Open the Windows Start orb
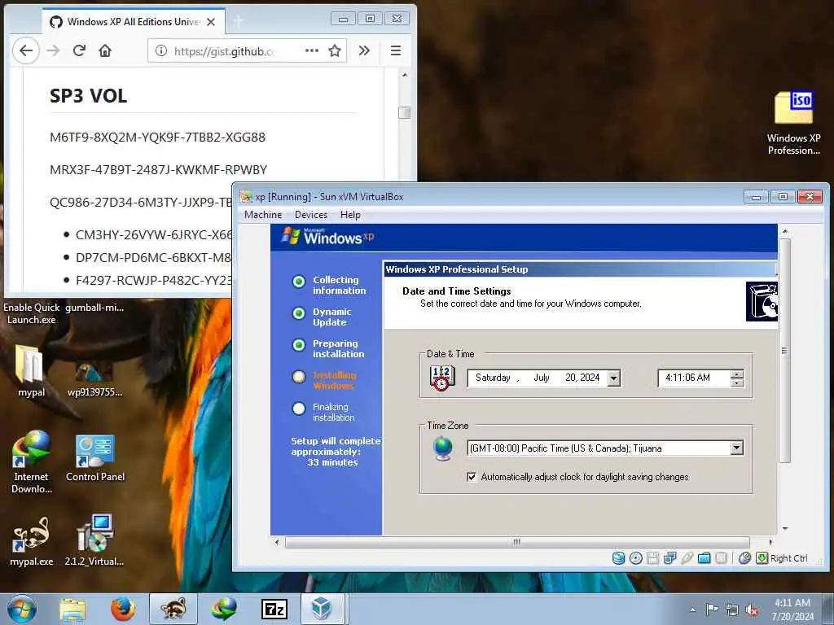 point(22,609)
